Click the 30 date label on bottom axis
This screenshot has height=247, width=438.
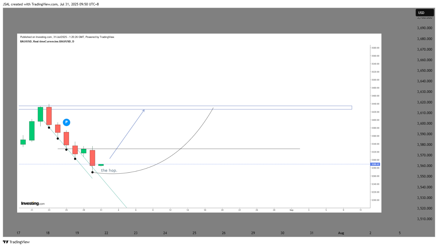point(282,233)
